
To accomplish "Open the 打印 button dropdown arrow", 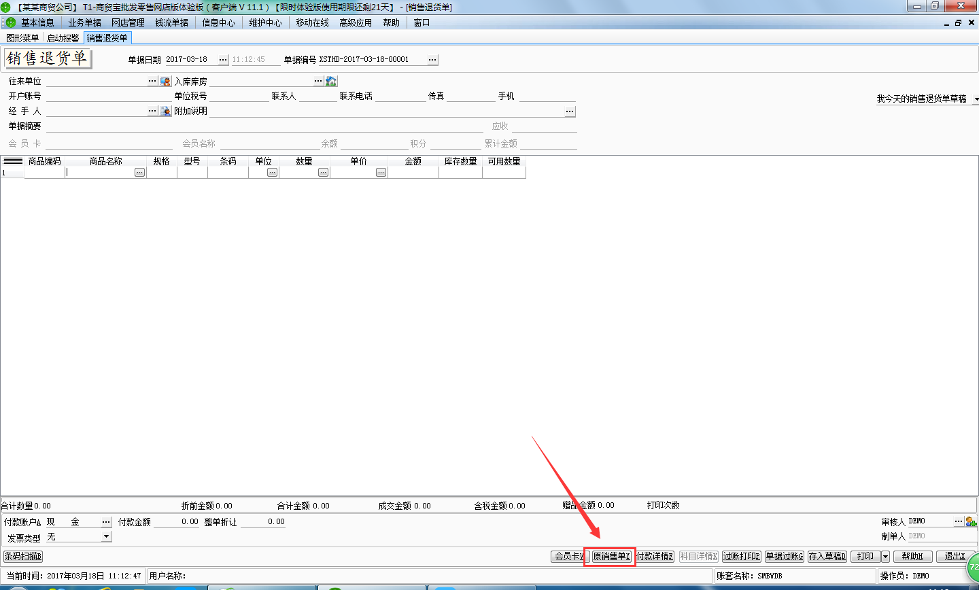I will coord(885,557).
